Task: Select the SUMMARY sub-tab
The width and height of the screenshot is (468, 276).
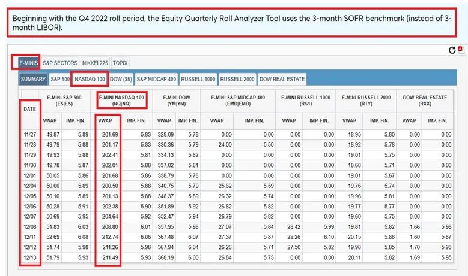Action: (33, 78)
